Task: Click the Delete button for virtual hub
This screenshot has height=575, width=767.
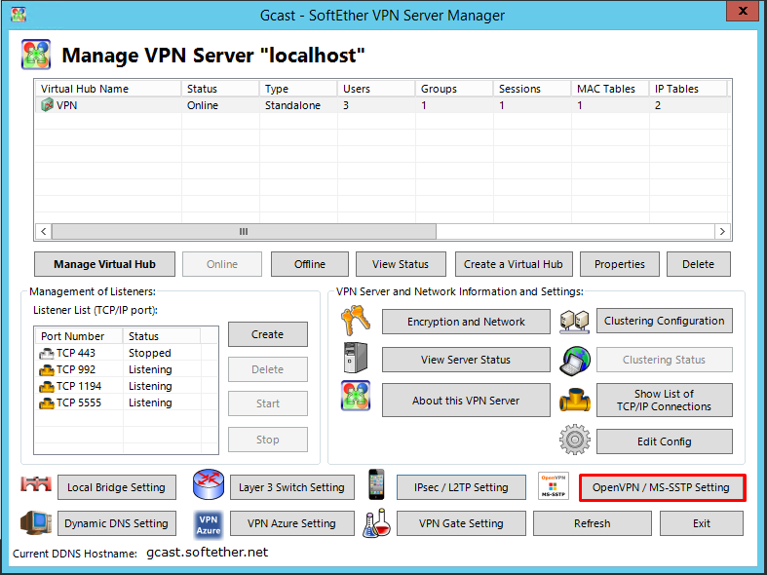Action: tap(699, 264)
